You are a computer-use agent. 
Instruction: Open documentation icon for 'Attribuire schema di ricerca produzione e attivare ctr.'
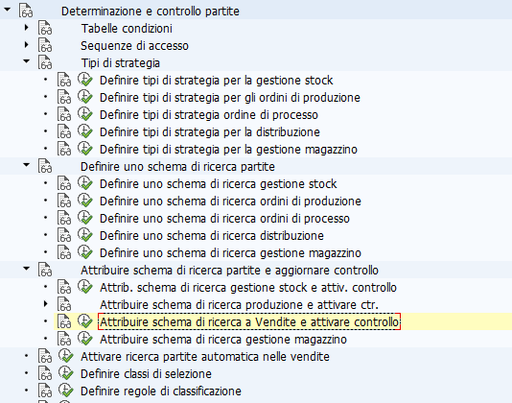coord(64,304)
